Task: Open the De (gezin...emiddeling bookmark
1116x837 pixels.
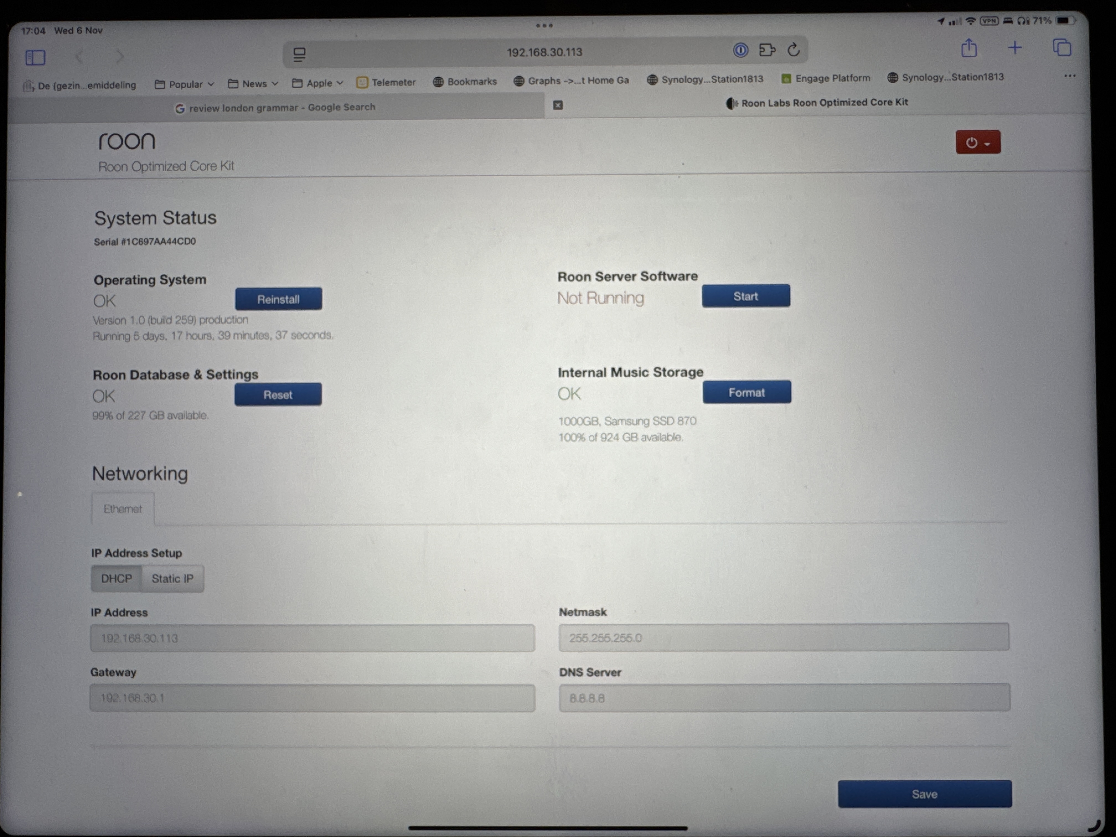Action: [x=80, y=85]
